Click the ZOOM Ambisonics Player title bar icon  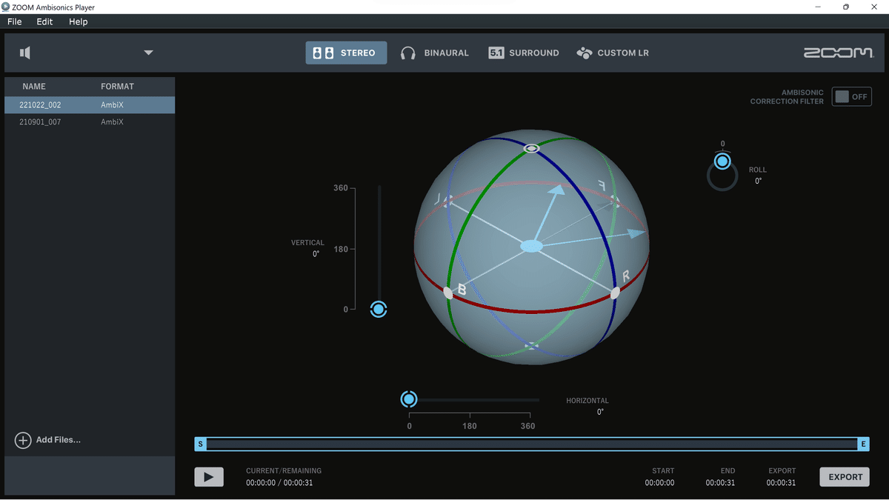pos(6,7)
